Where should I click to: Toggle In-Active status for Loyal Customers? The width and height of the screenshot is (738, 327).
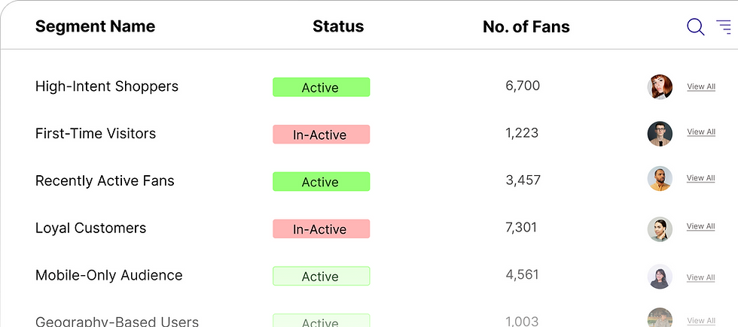(321, 229)
